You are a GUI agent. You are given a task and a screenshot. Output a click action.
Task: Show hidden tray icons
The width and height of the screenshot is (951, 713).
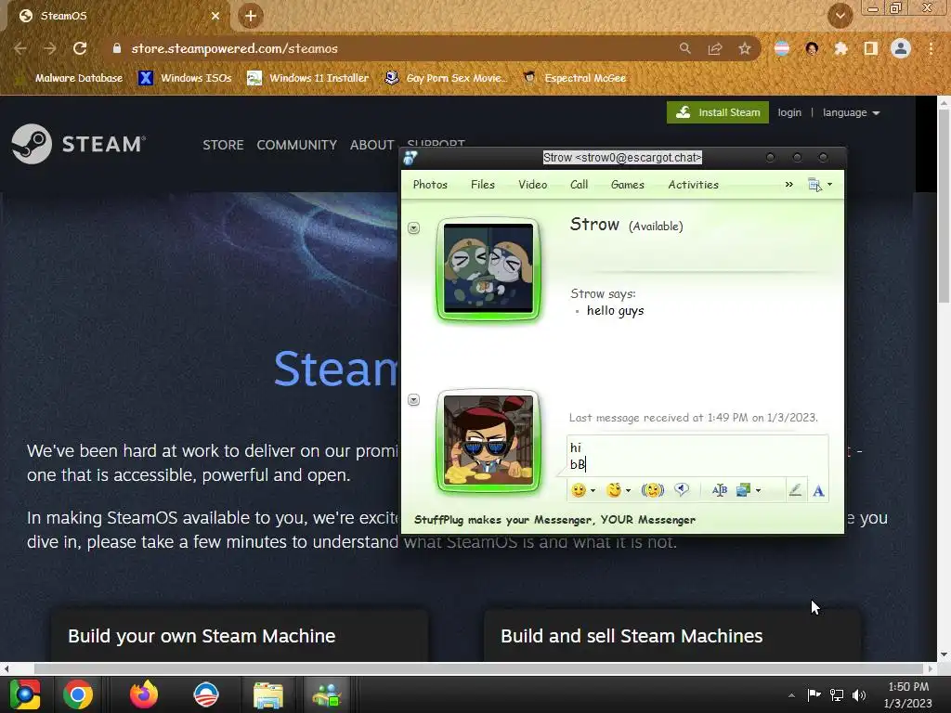pyautogui.click(x=791, y=695)
